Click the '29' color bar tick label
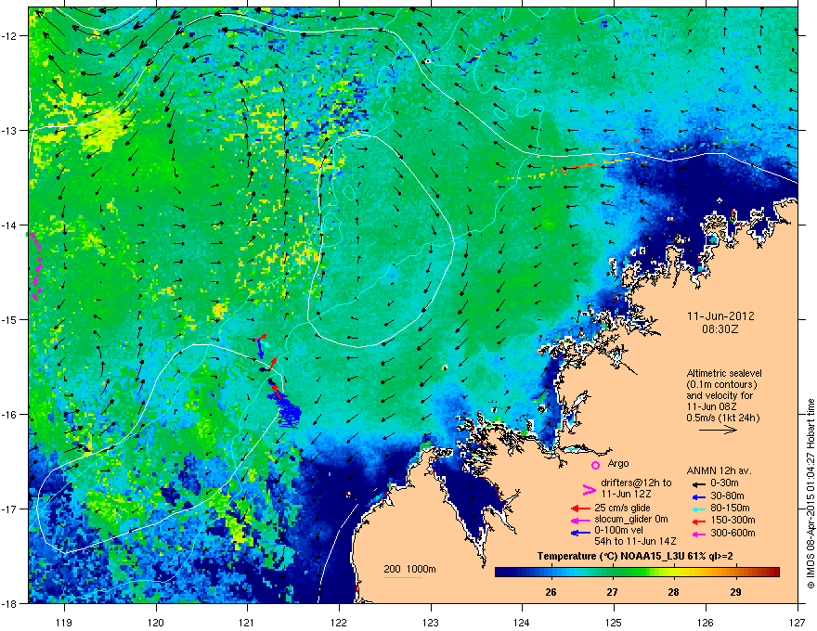 tap(735, 592)
